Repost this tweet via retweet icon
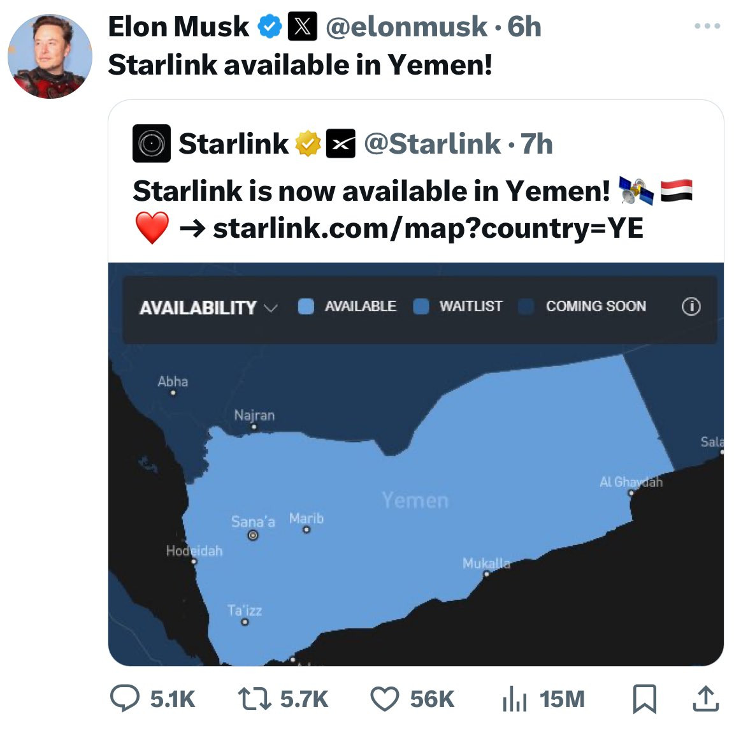This screenshot has height=735, width=741. pos(254,699)
